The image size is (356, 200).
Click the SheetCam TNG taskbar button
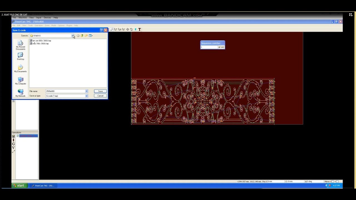pos(44,186)
